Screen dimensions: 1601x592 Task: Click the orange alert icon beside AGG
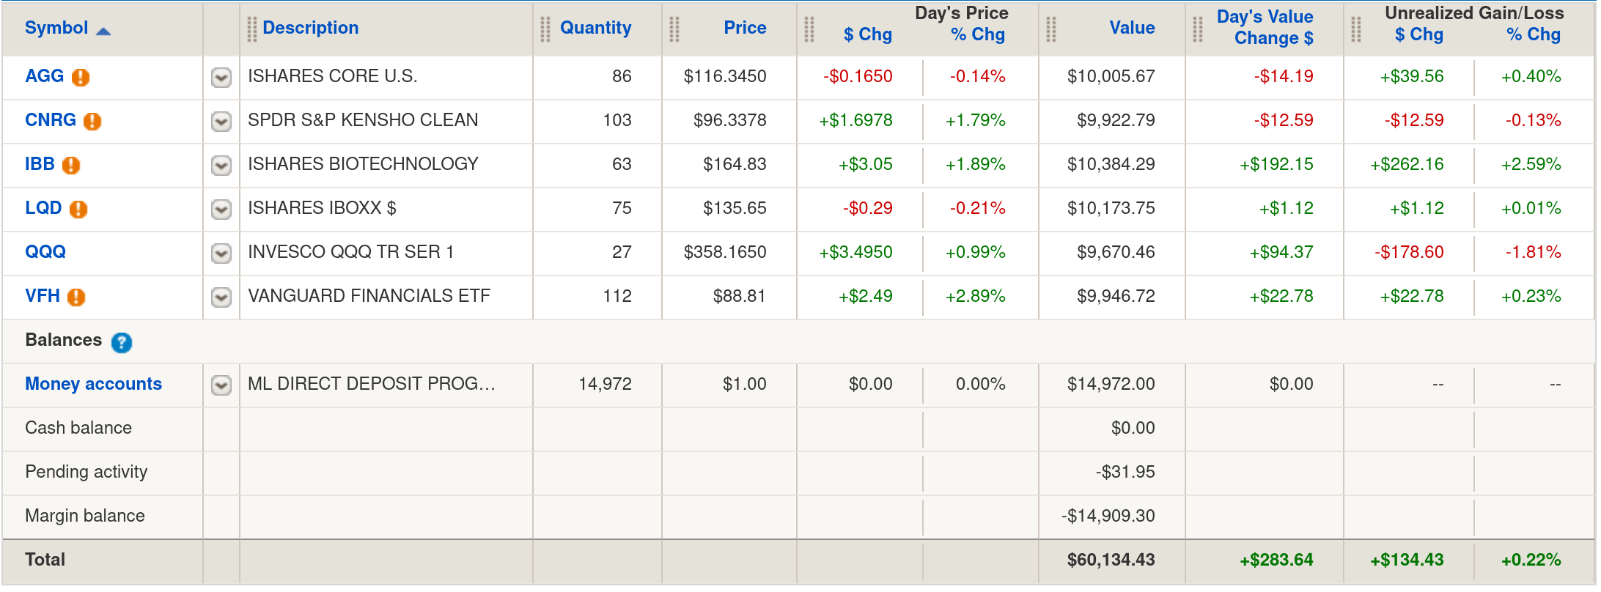coord(81,77)
